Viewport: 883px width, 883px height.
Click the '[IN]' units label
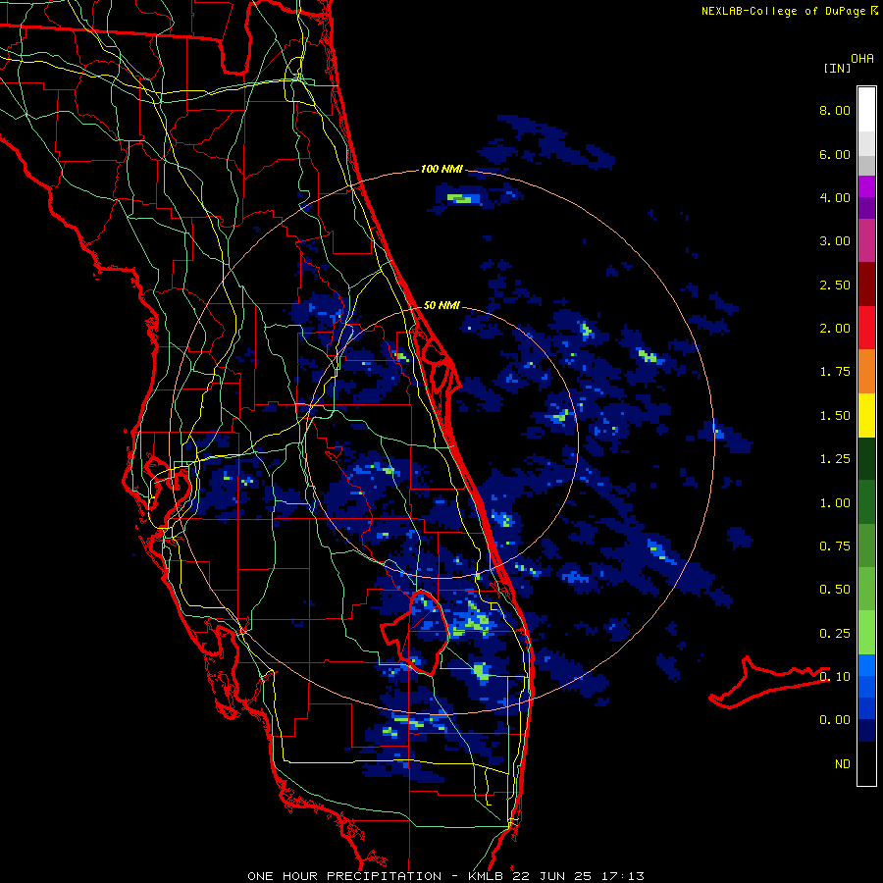pos(837,68)
